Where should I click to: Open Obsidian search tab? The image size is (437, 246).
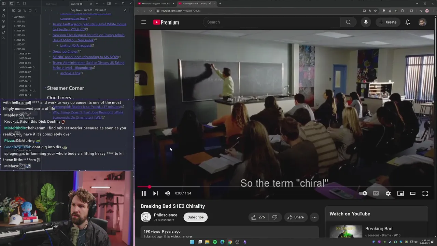(18, 3)
